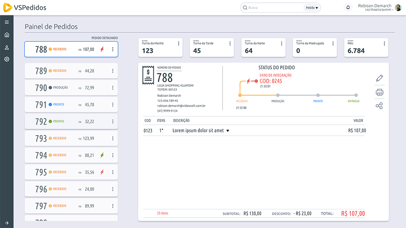Print the order using printer icon
This screenshot has height=228, width=406.
(x=379, y=92)
